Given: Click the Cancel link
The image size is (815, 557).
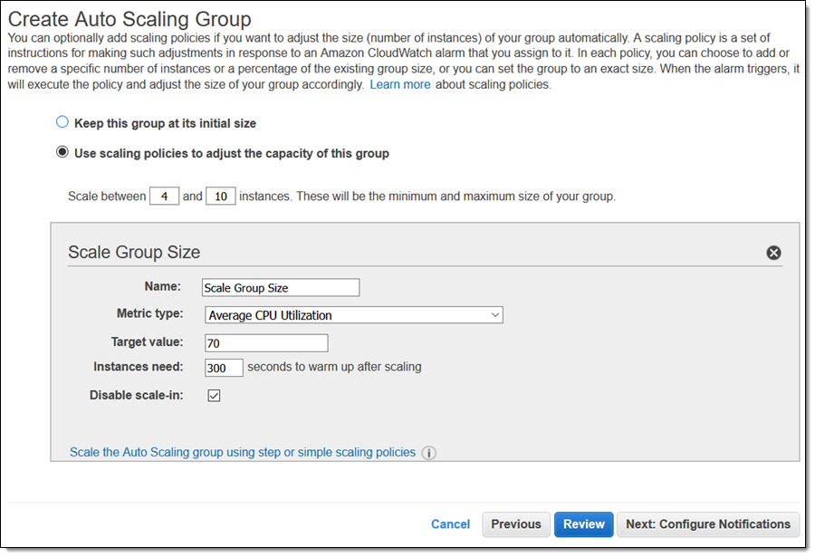Looking at the screenshot, I should coord(450,524).
